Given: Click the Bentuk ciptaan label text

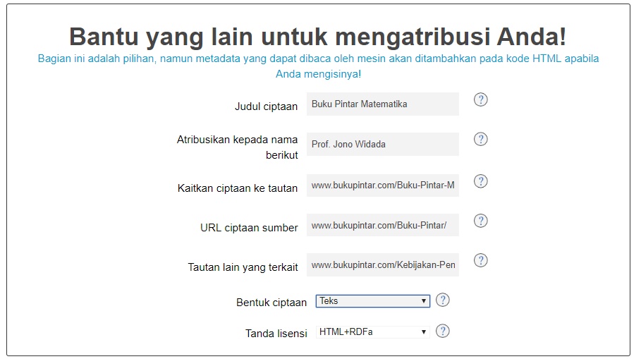Looking at the screenshot, I should 271,303.
